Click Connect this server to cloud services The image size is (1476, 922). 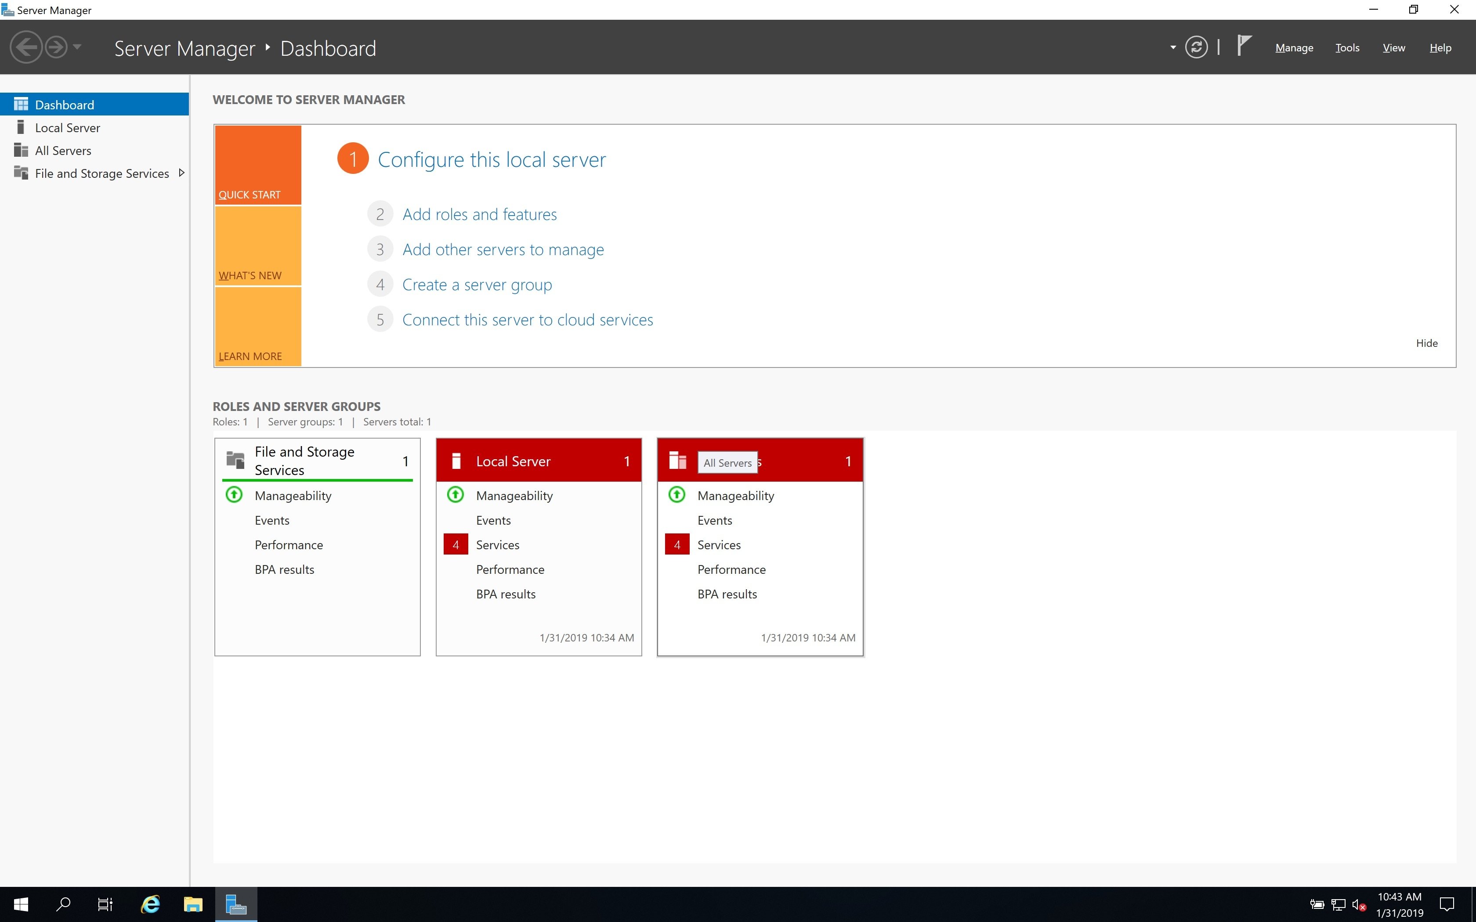(x=527, y=319)
